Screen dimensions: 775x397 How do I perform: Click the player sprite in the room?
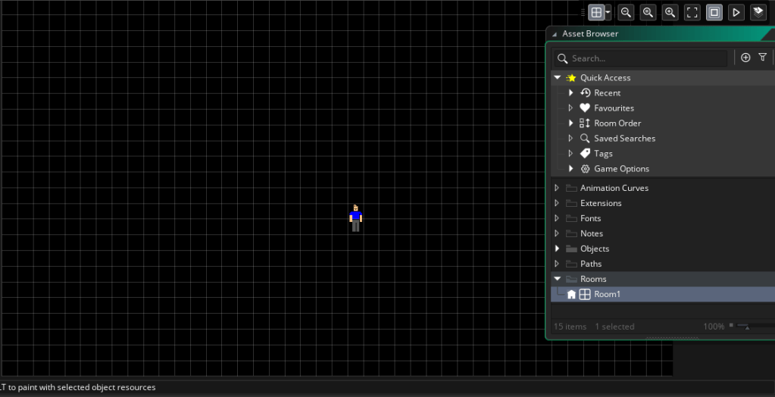355,218
